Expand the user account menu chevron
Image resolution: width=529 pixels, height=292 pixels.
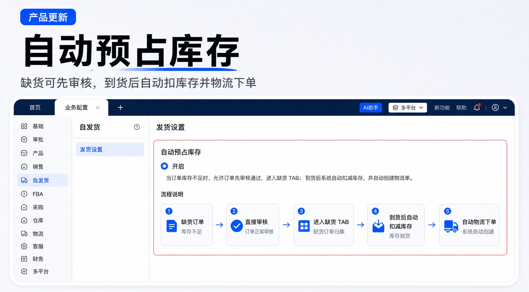[x=505, y=108]
